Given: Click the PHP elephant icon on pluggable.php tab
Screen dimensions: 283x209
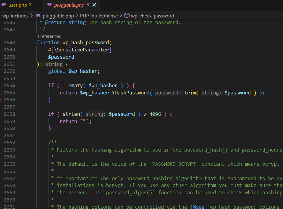Looking at the screenshot, I should [x=50, y=5].
